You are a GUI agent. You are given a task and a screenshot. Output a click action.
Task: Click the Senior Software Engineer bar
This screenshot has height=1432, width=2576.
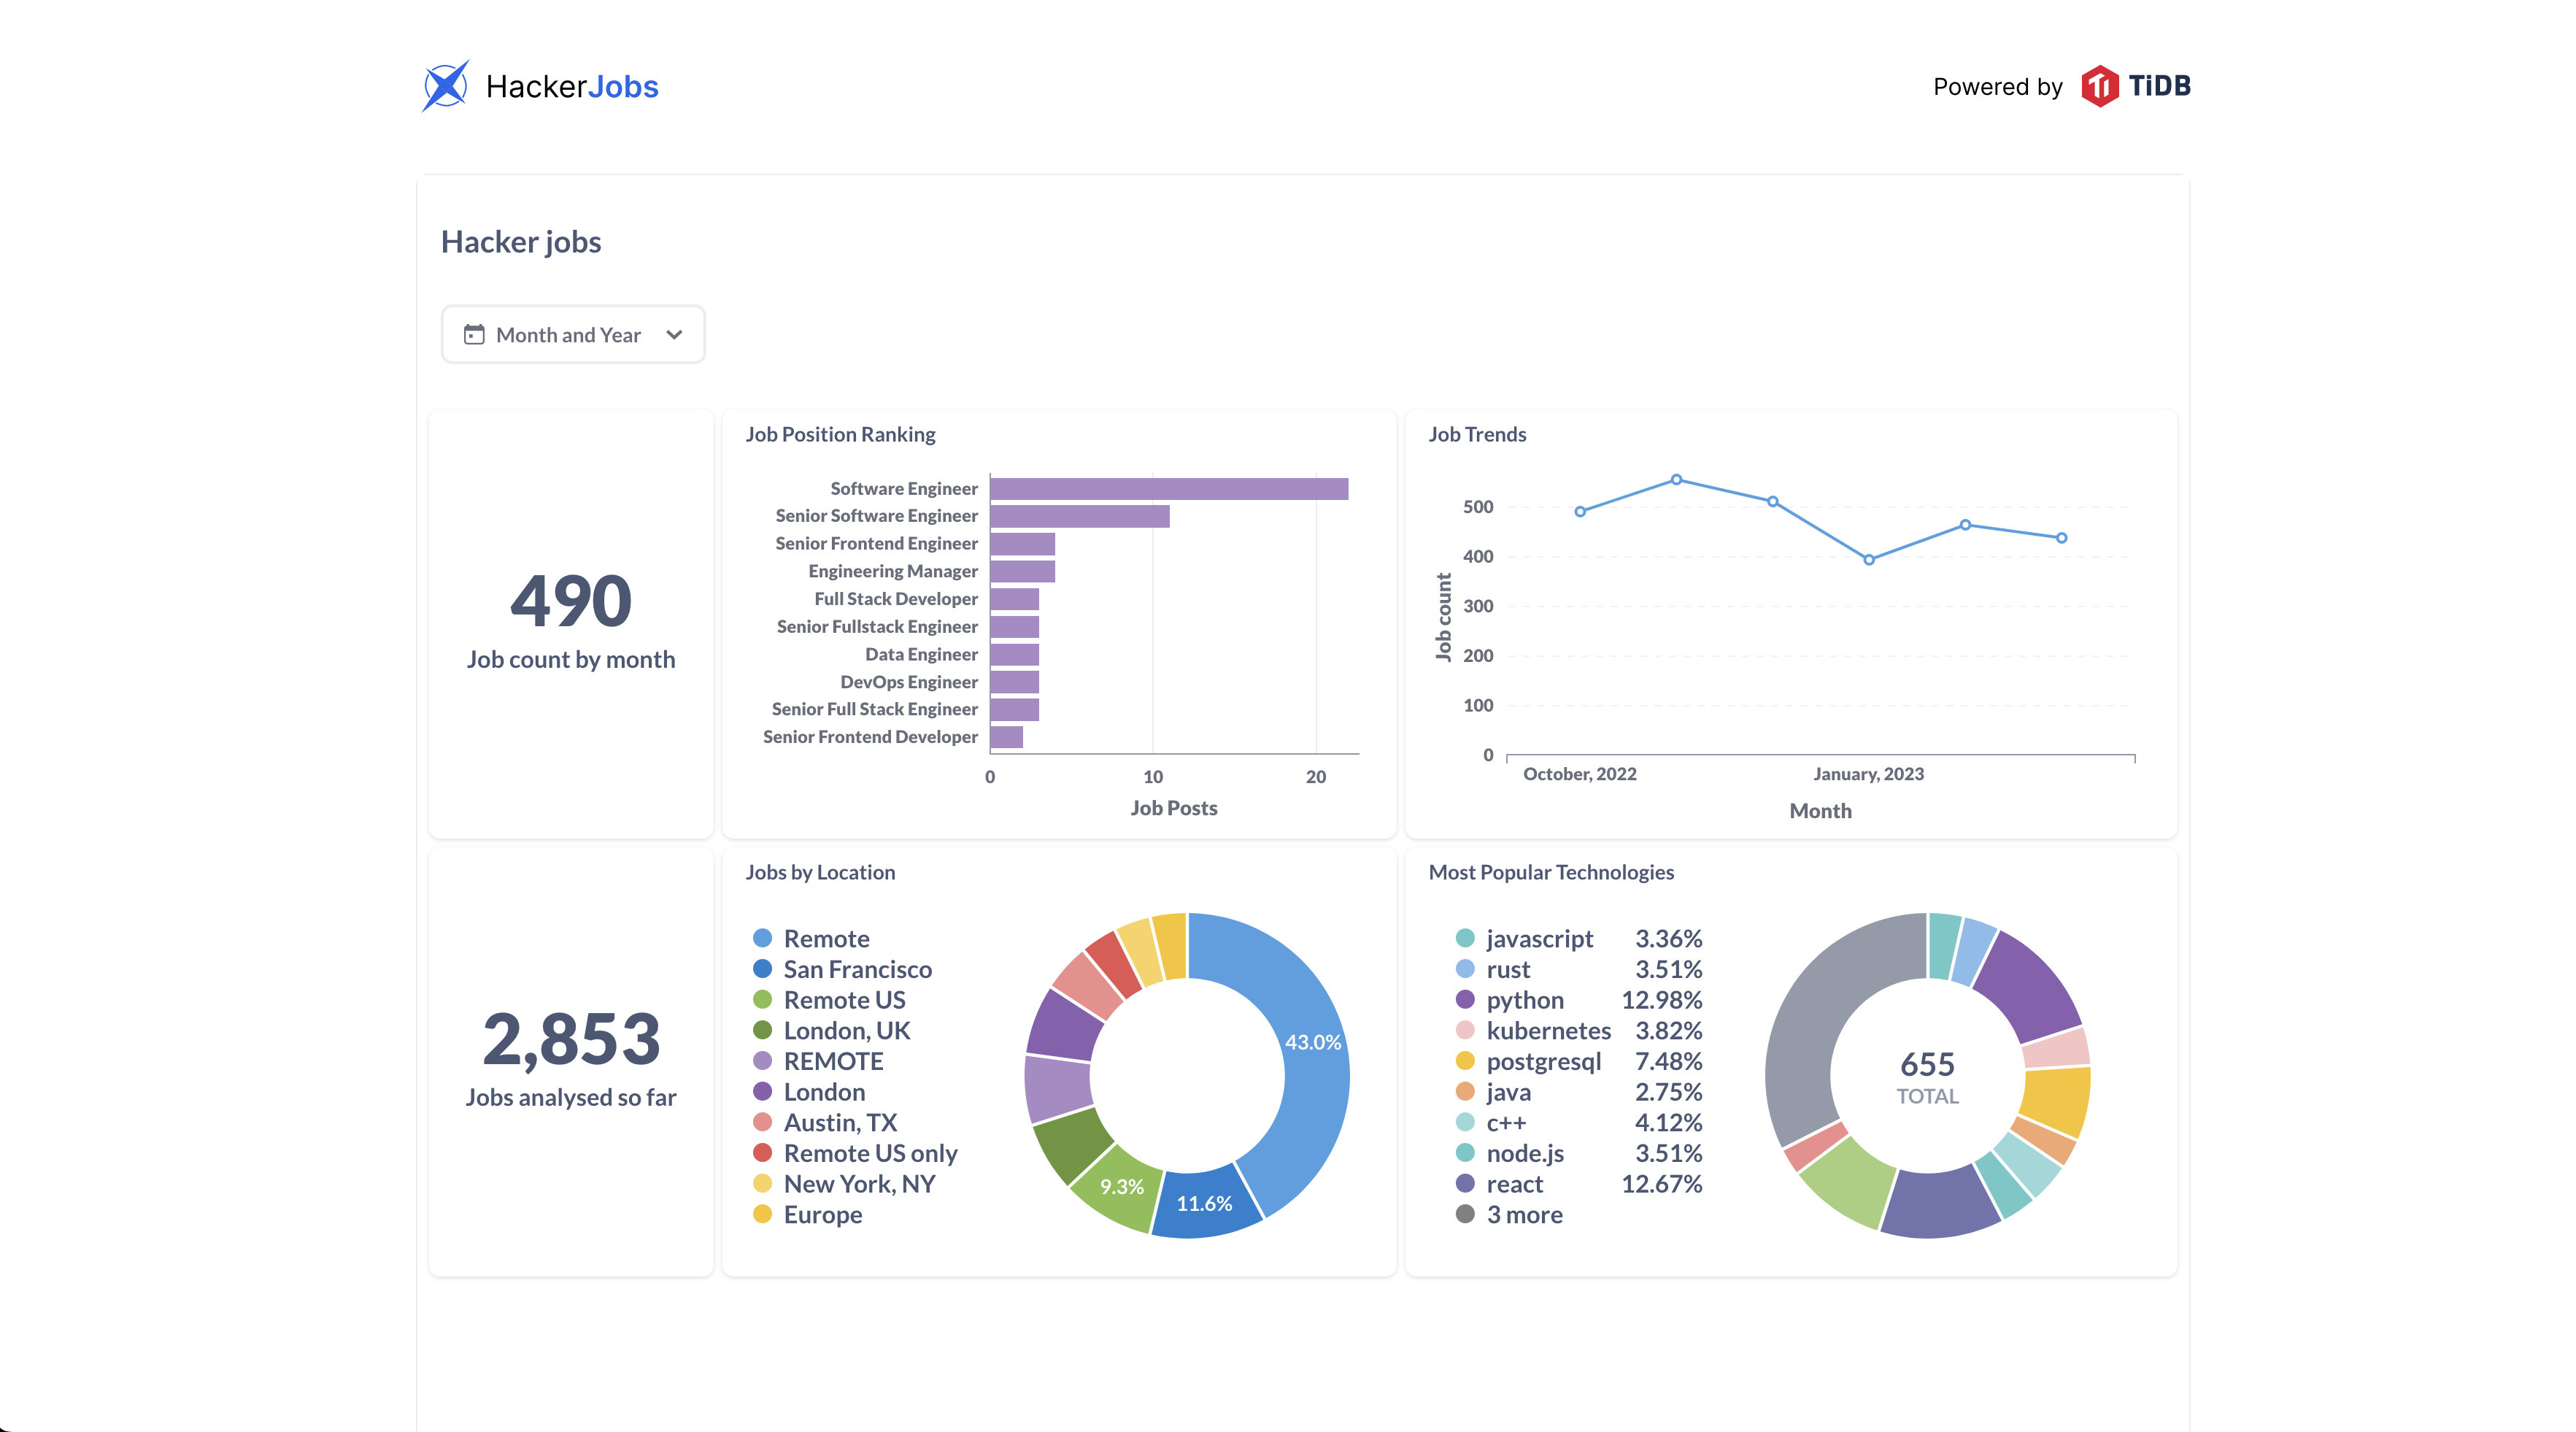point(1079,516)
